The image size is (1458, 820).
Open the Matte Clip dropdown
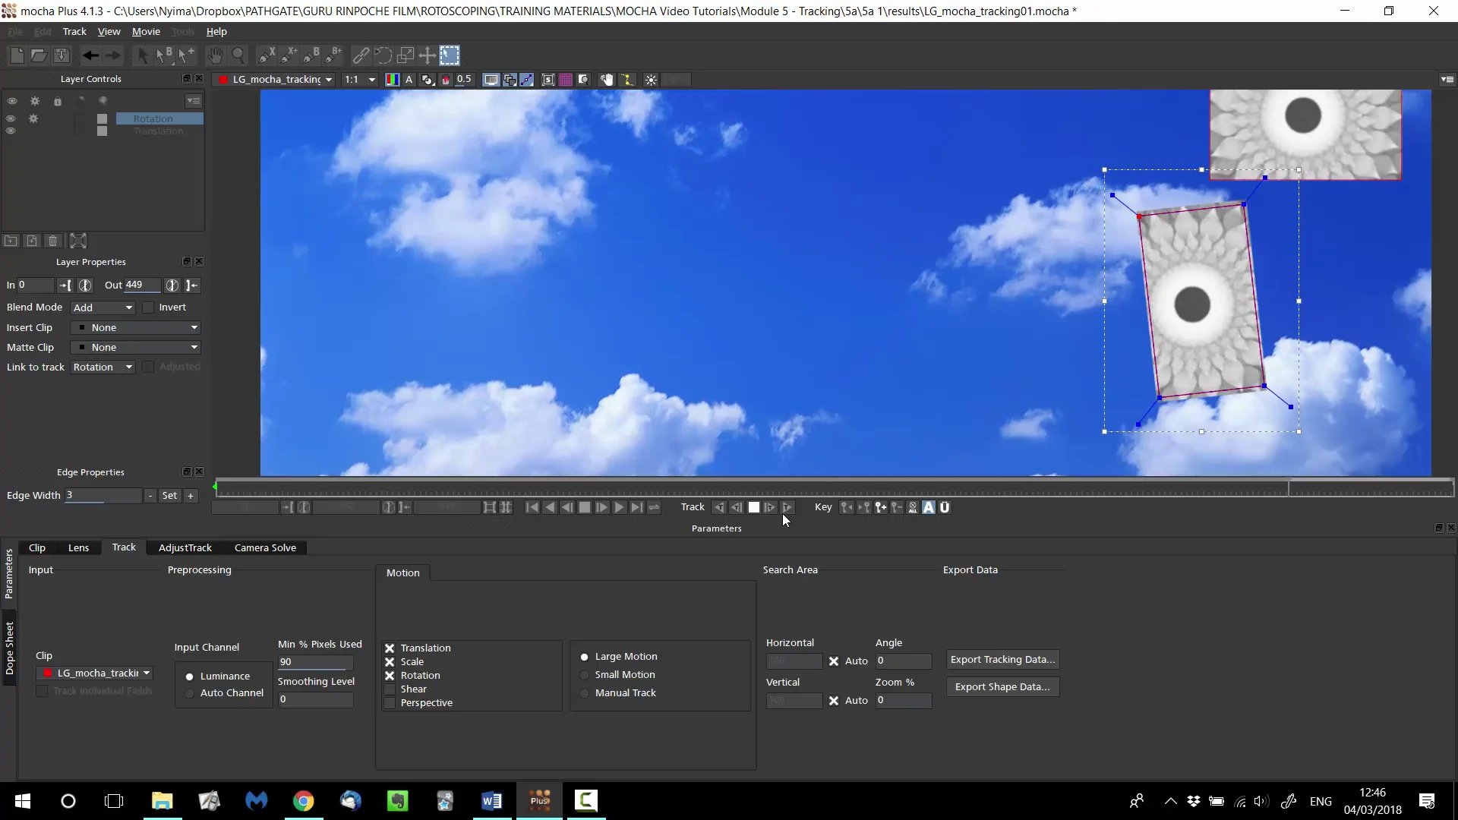(x=136, y=348)
